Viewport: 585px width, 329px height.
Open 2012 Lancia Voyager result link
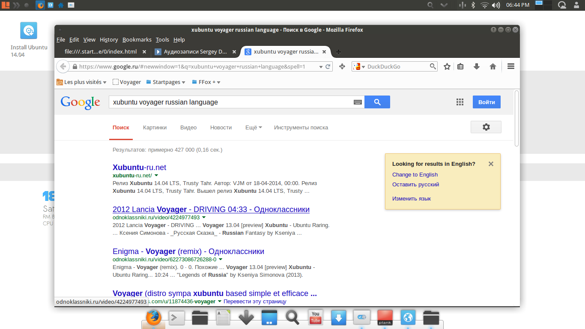click(211, 209)
